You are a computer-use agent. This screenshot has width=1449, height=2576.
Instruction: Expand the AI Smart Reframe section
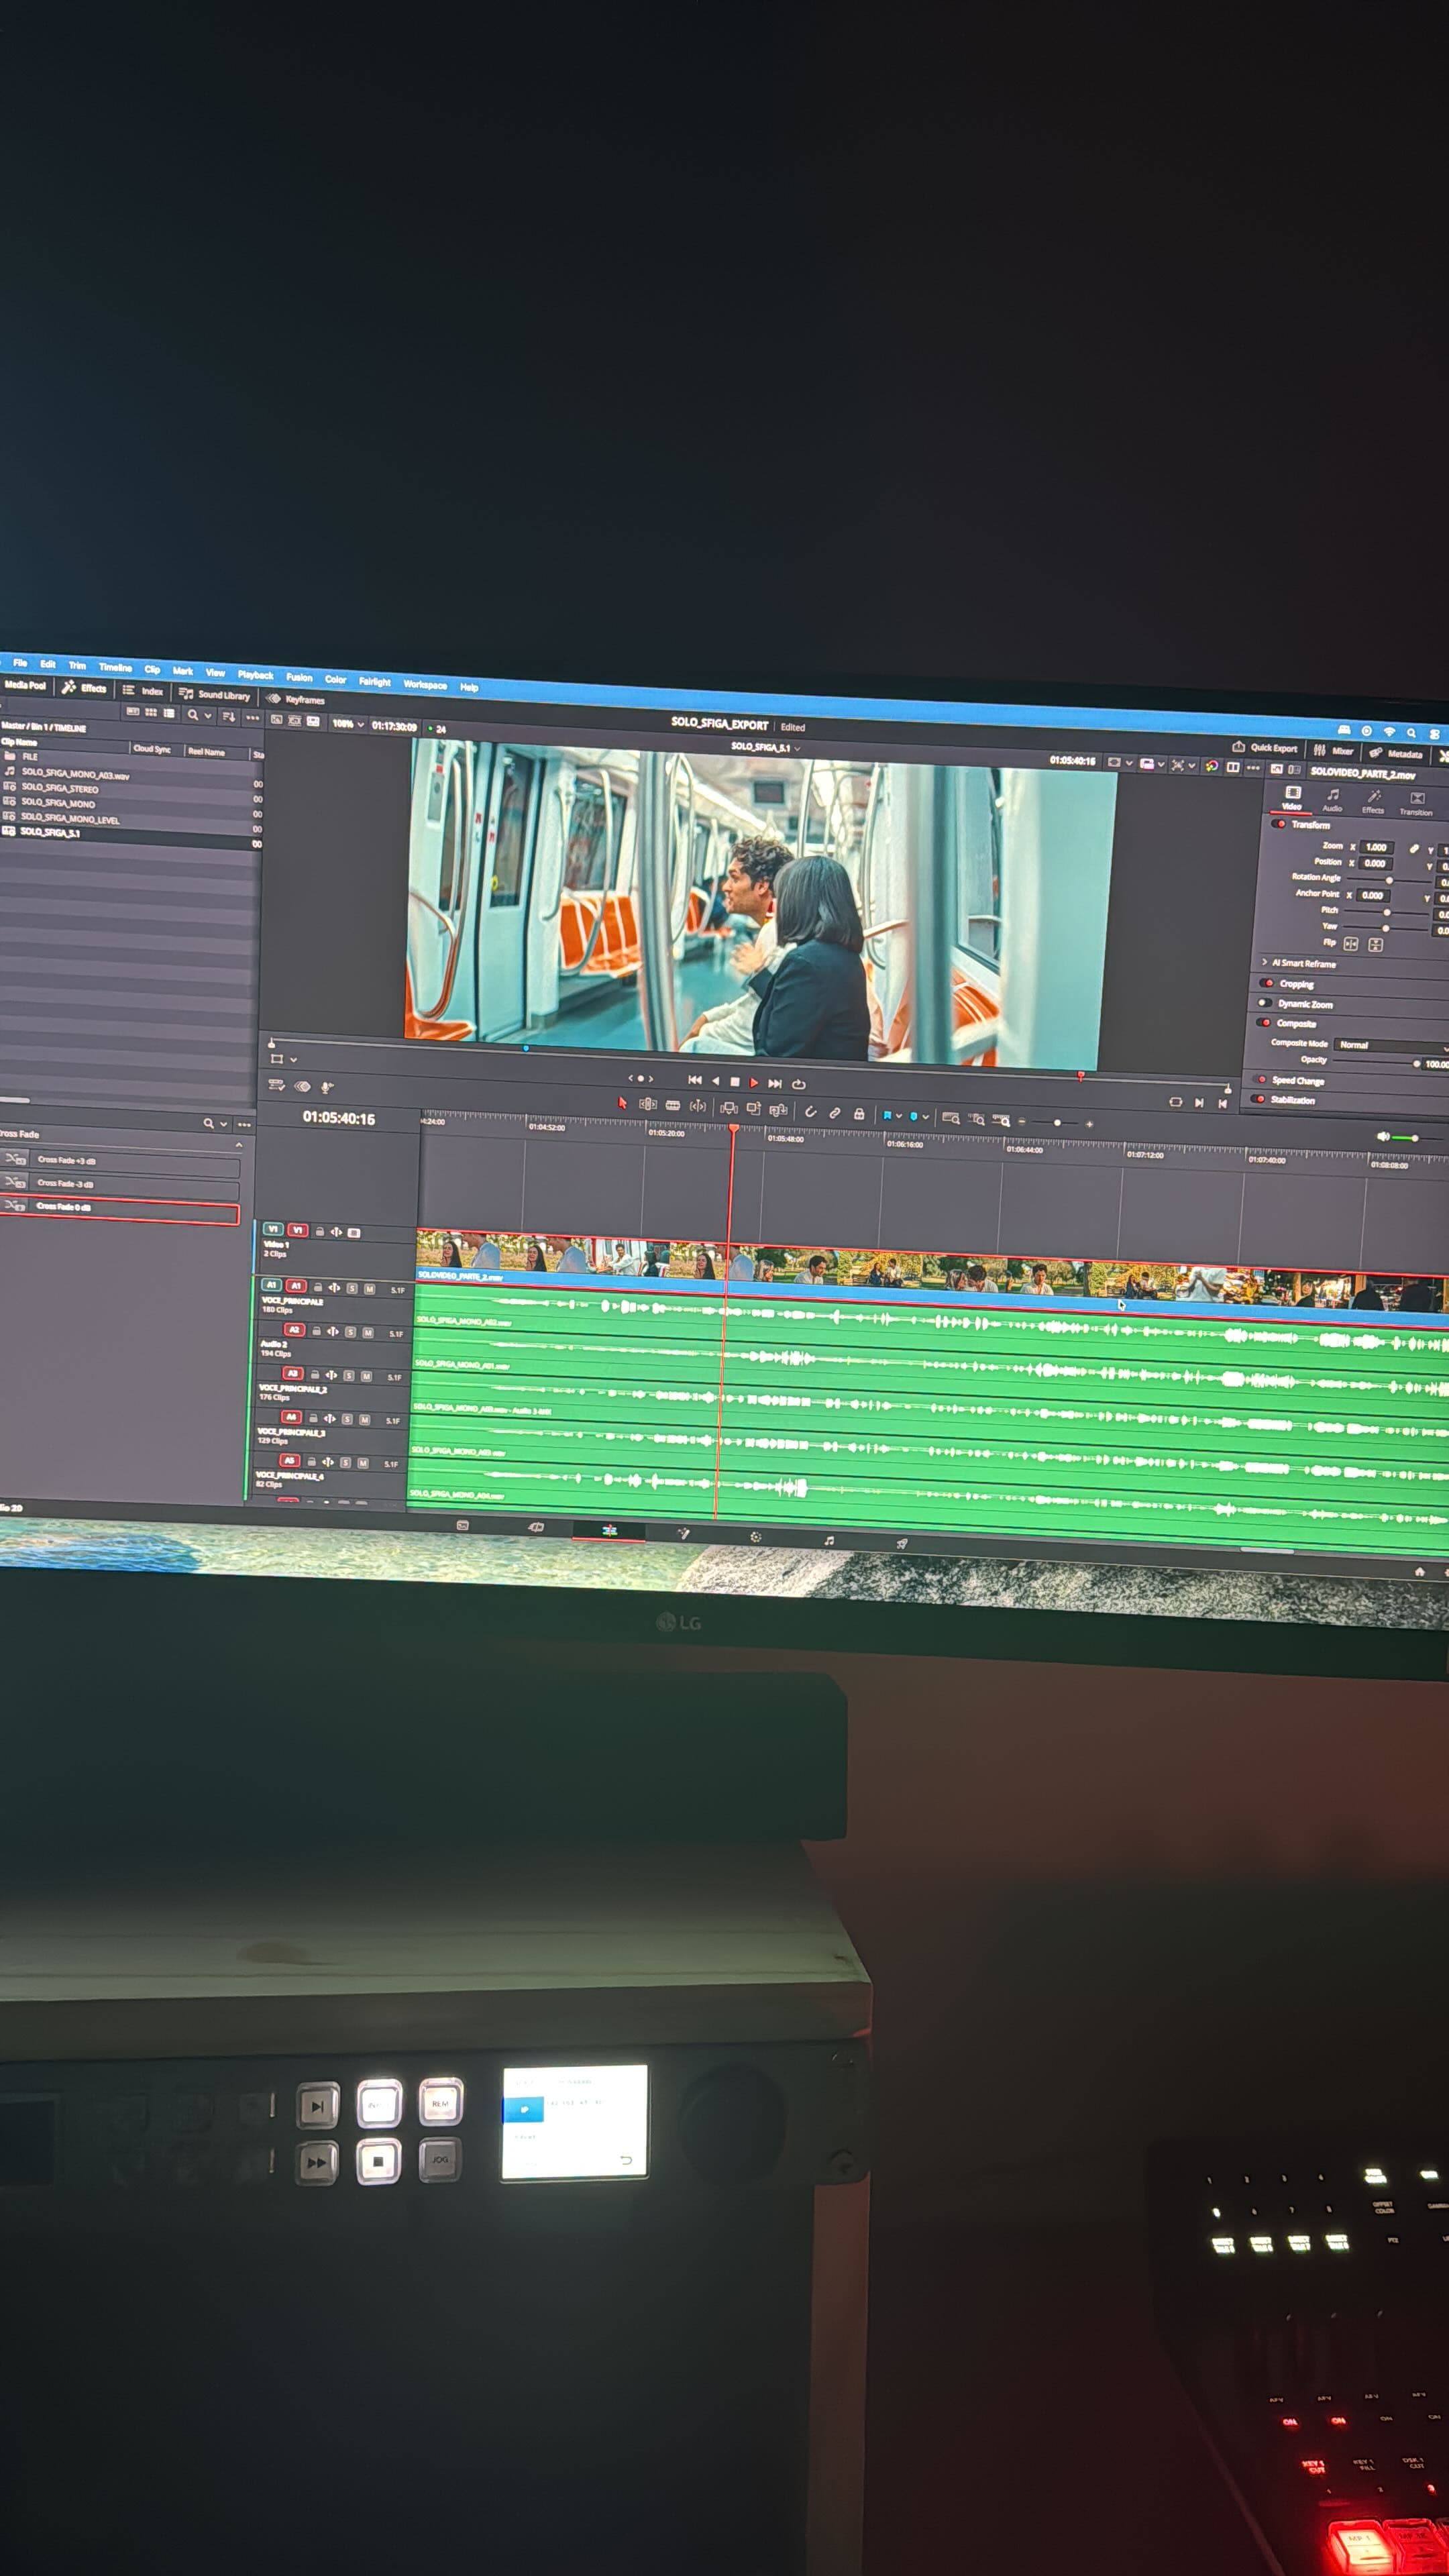1264,962
